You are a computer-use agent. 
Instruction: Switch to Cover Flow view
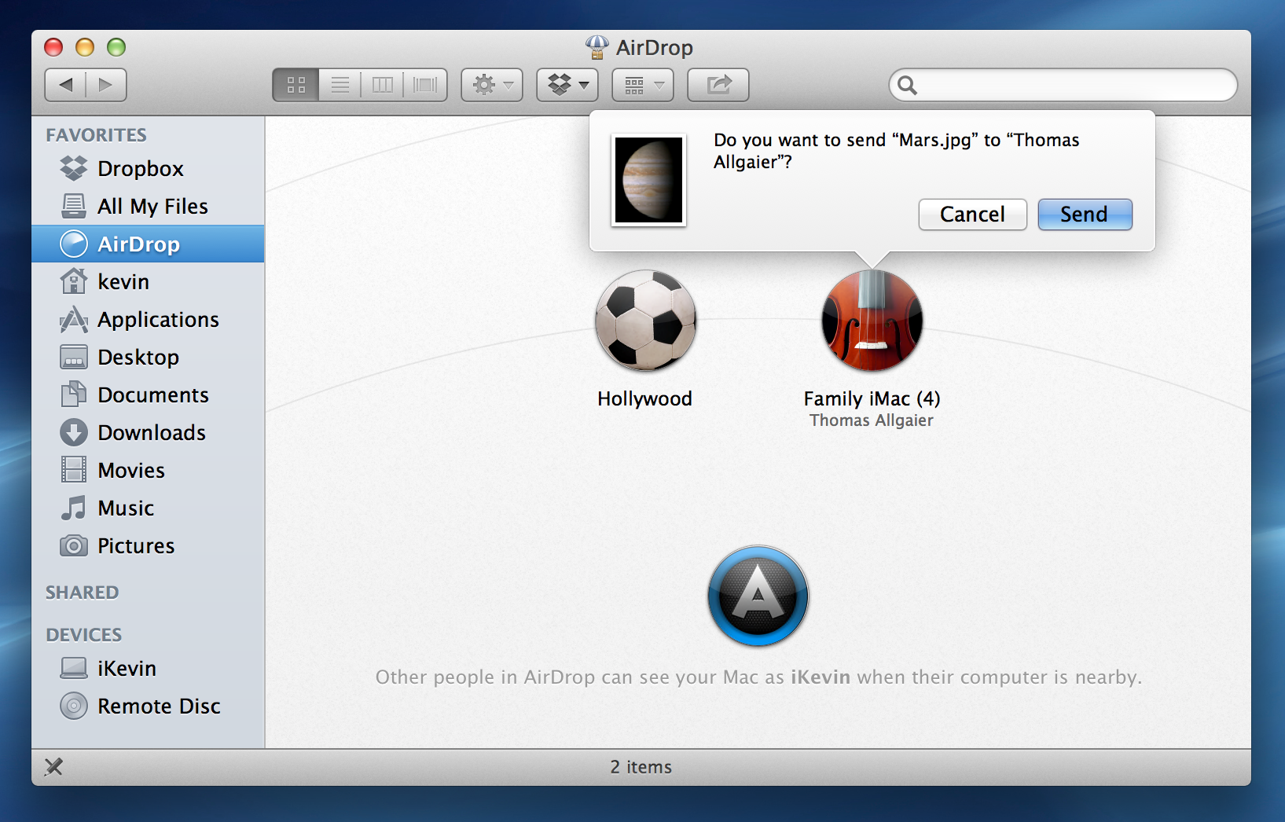click(x=425, y=85)
